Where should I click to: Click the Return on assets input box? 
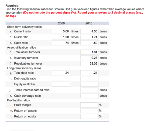[90, 111]
